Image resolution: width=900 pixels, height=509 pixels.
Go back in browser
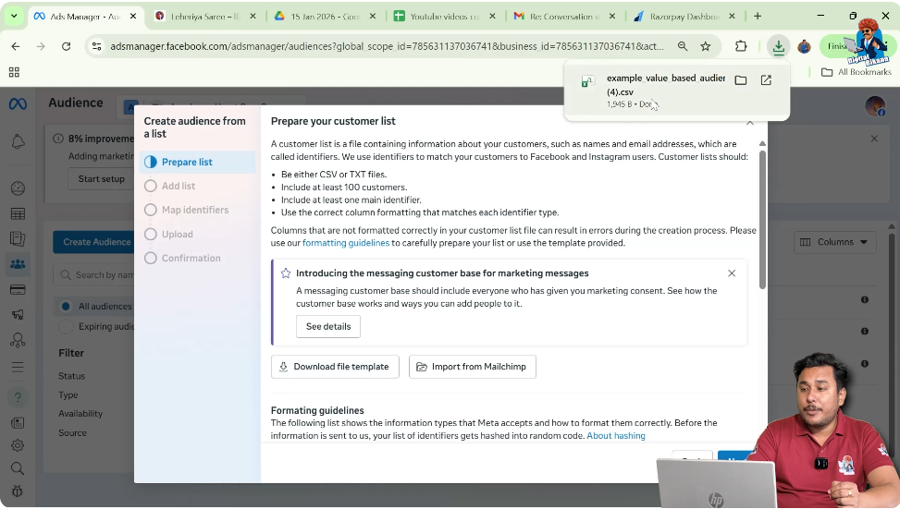tap(16, 46)
